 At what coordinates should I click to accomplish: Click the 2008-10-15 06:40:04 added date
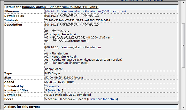click(x=60, y=82)
